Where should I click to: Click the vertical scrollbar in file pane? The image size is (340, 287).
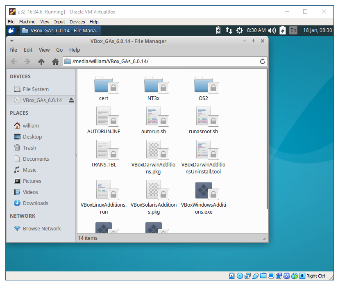tap(267, 139)
